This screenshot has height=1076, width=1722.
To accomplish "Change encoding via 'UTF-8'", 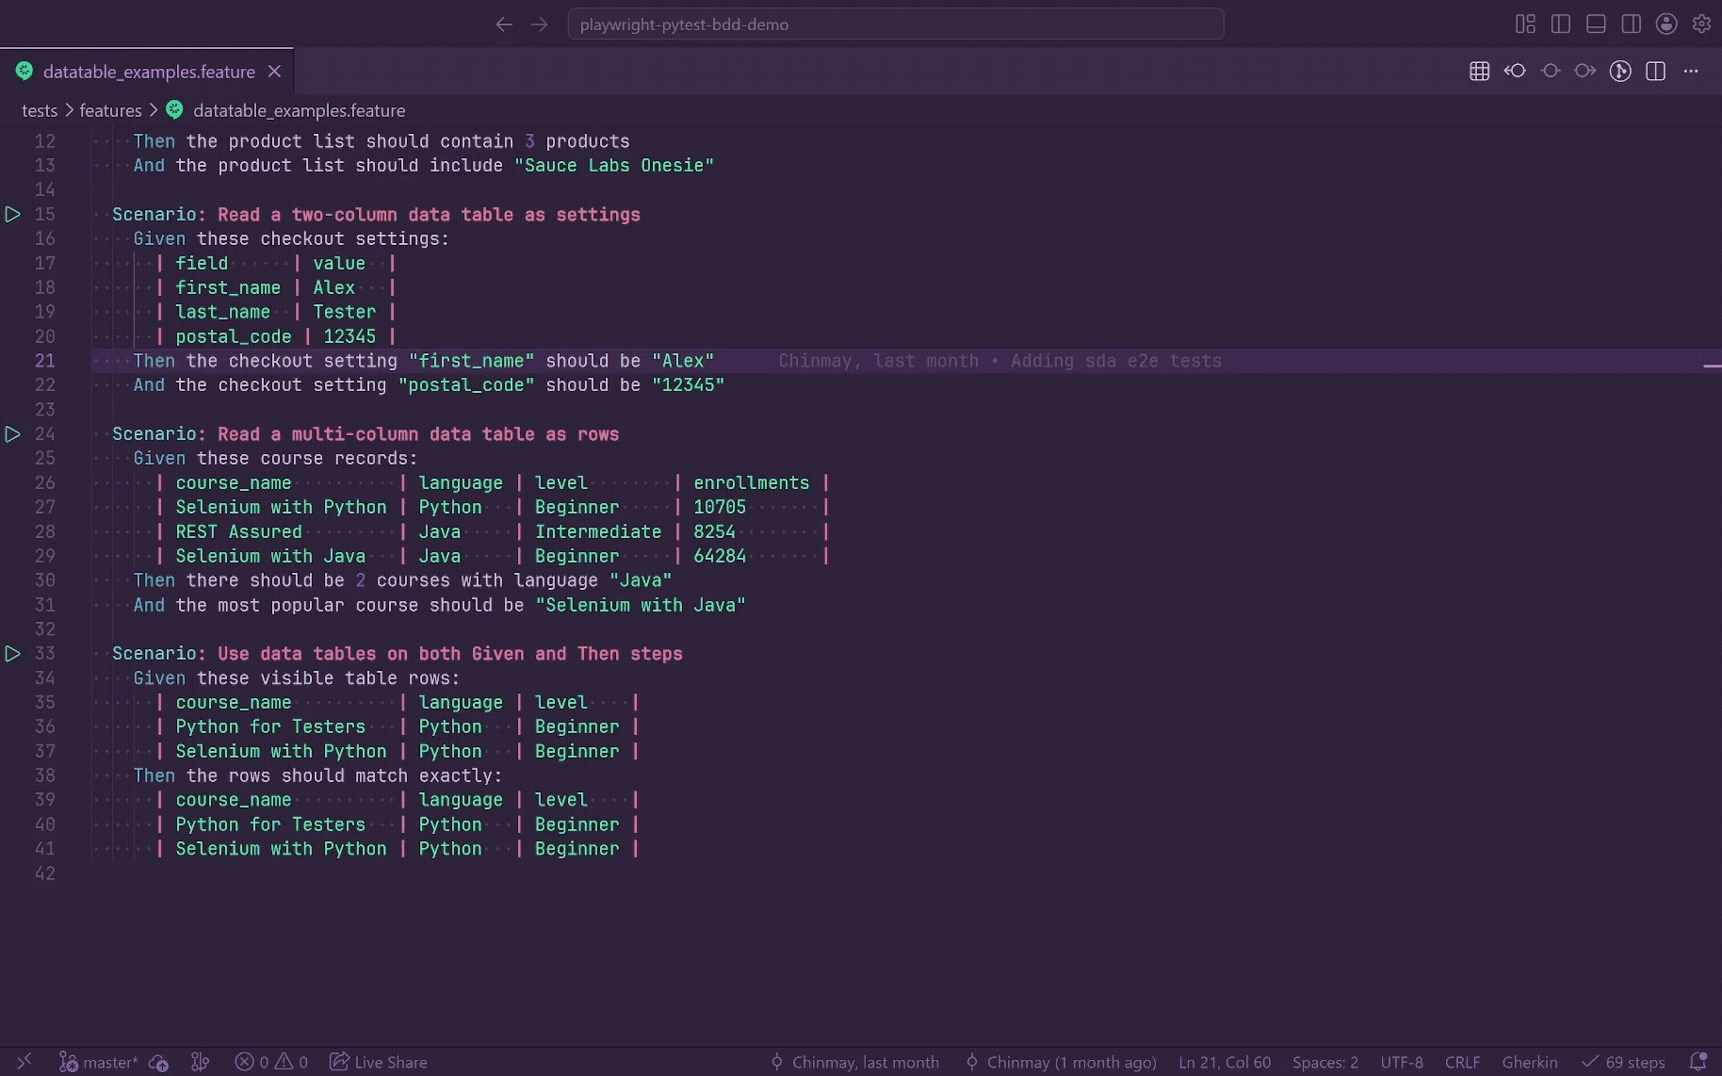I will 1402,1062.
